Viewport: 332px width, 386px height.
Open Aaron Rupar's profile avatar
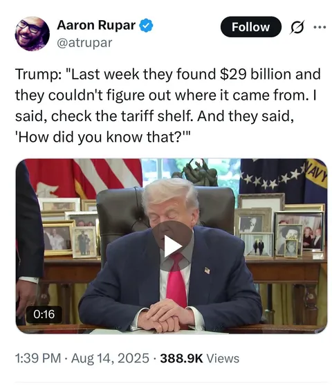pos(33,34)
